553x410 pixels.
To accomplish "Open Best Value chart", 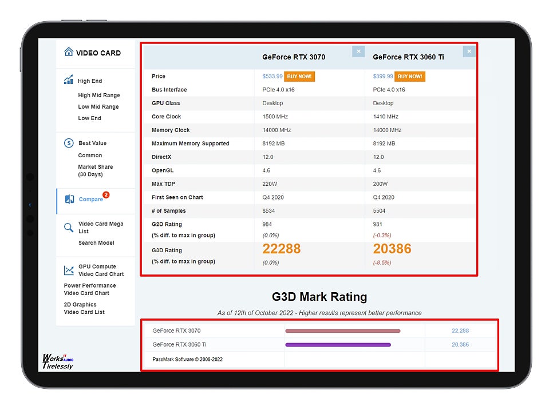I will (x=92, y=143).
